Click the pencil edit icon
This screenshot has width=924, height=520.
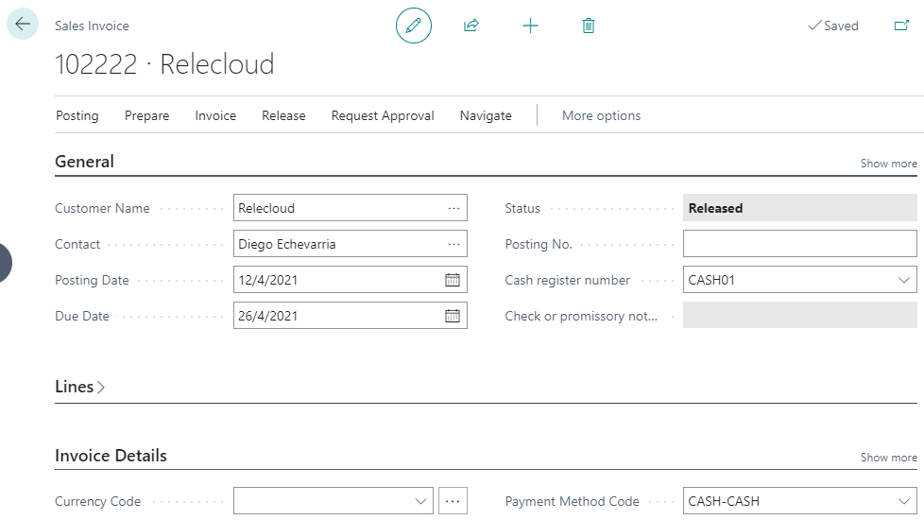pos(414,26)
